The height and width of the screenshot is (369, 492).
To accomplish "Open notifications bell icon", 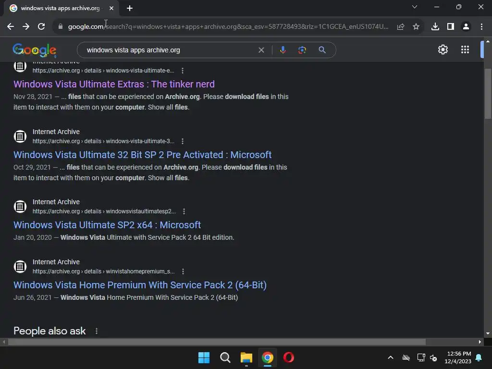I will [479, 357].
